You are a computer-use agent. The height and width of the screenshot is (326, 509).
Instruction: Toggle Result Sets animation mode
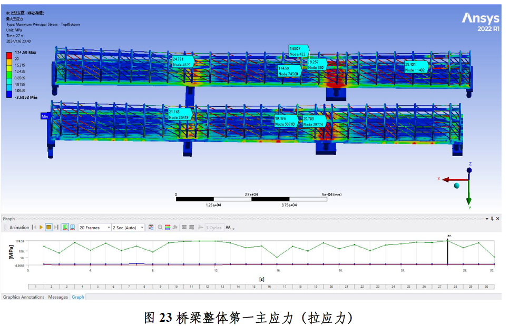click(x=72, y=228)
